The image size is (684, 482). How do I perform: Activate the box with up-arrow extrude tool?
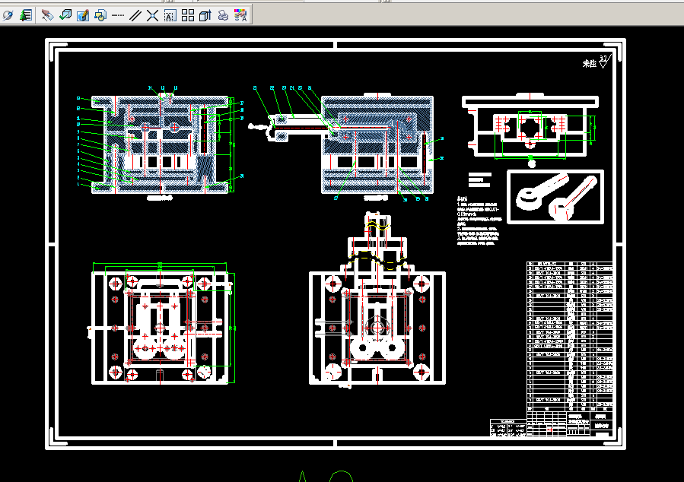[205, 16]
